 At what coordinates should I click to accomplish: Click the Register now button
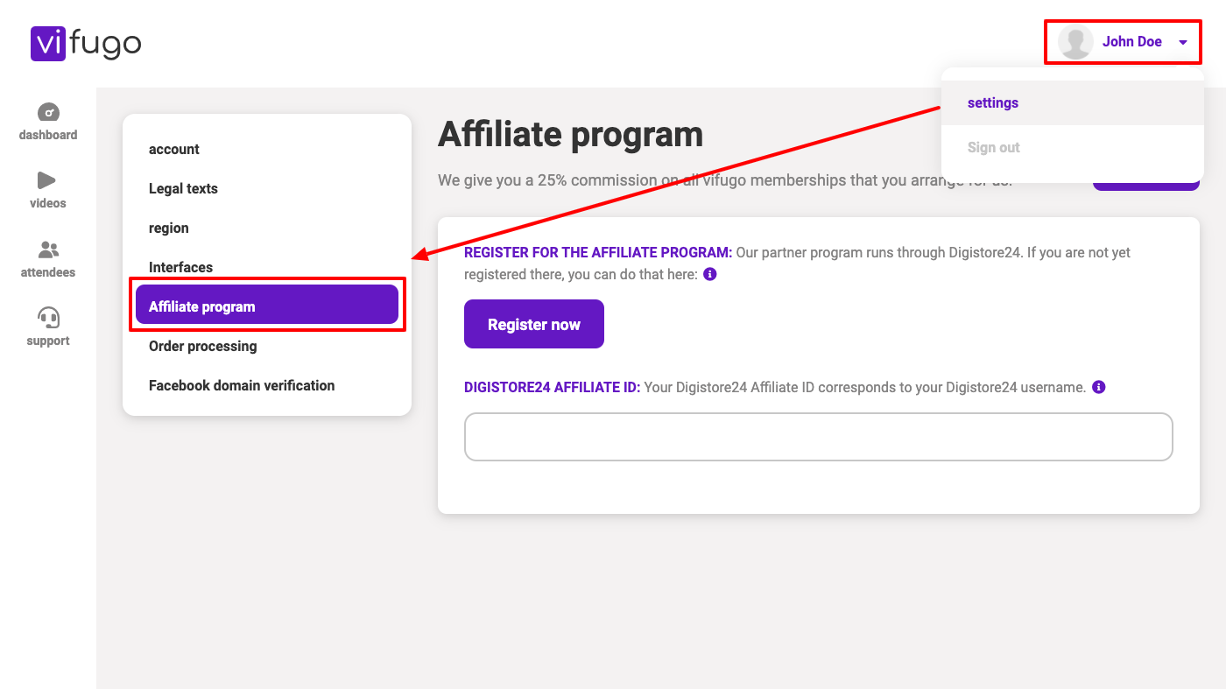click(x=534, y=324)
